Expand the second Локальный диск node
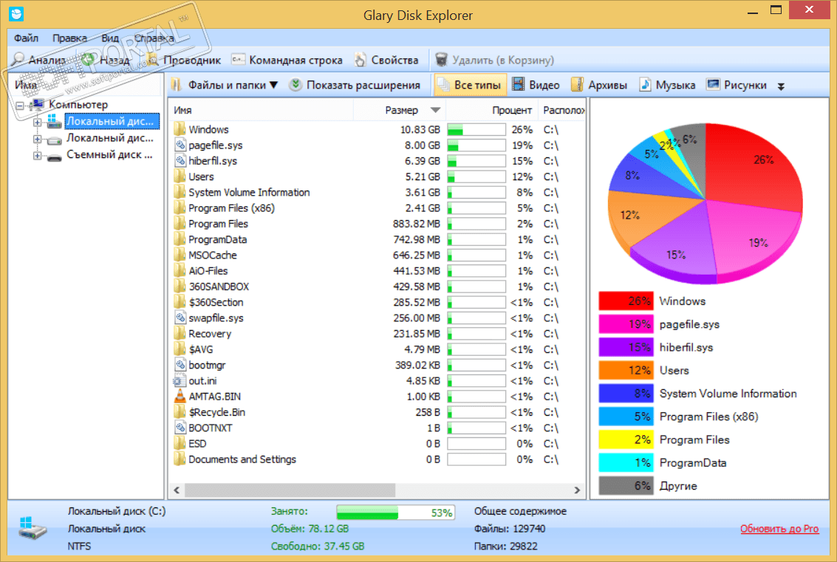 pyautogui.click(x=37, y=139)
